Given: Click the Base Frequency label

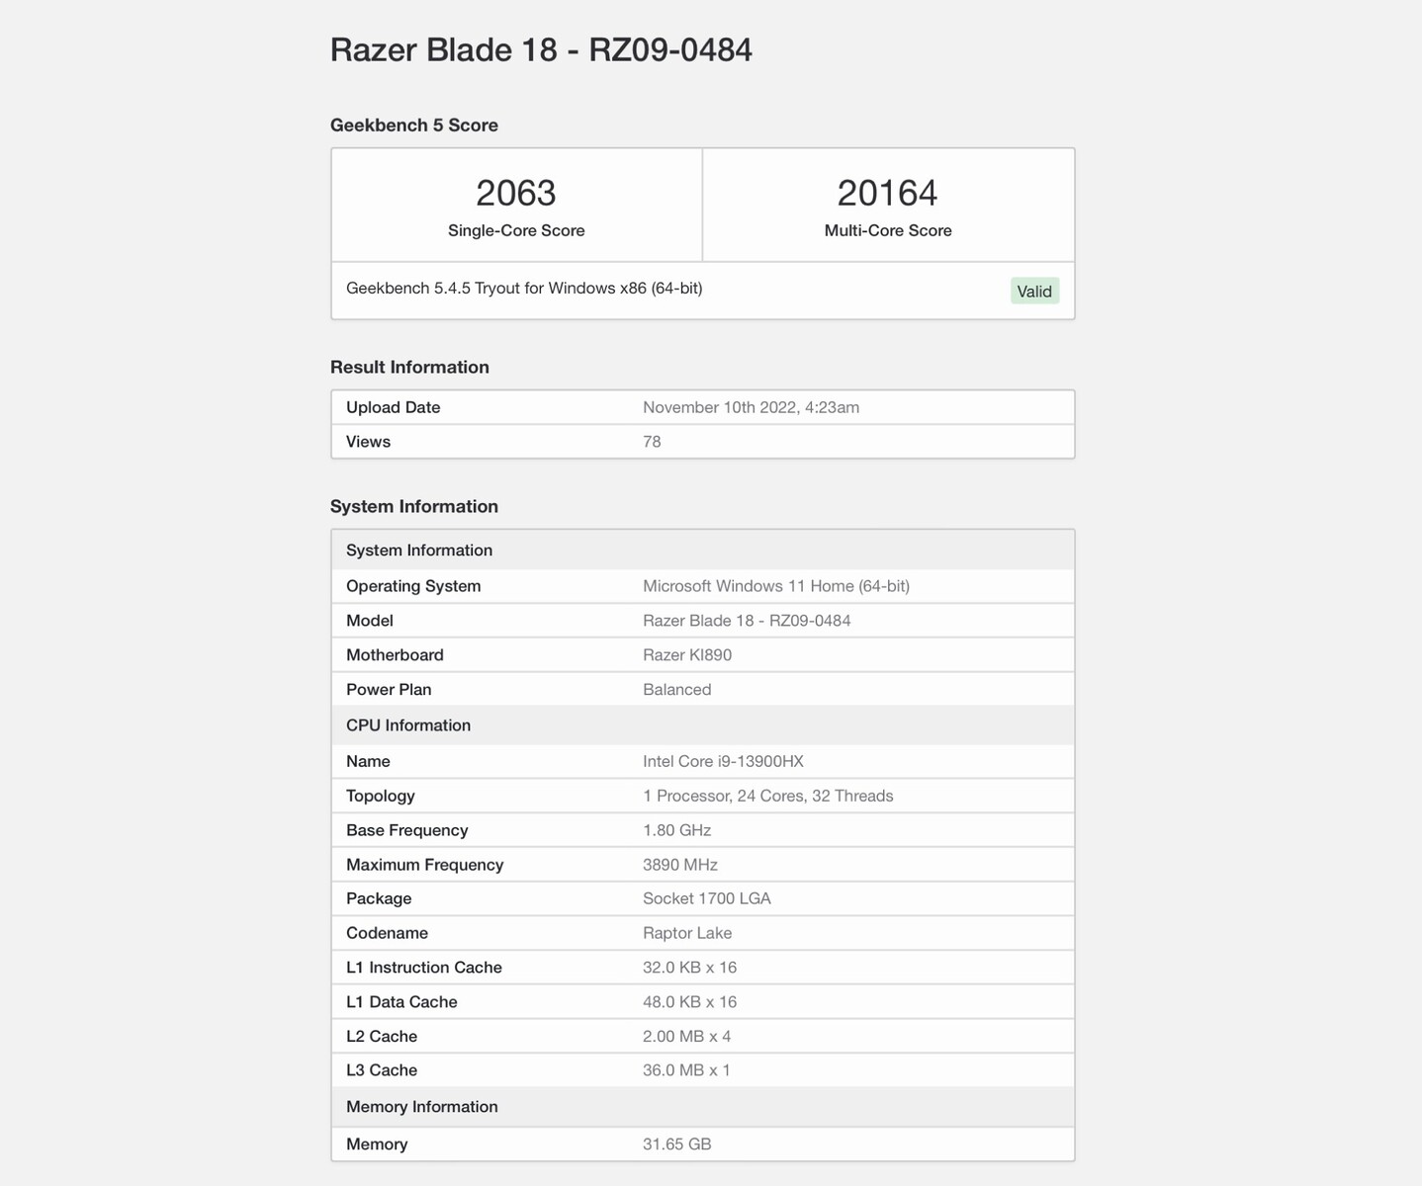Looking at the screenshot, I should [x=407, y=831].
